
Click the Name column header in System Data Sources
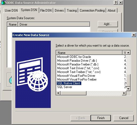[13, 25]
